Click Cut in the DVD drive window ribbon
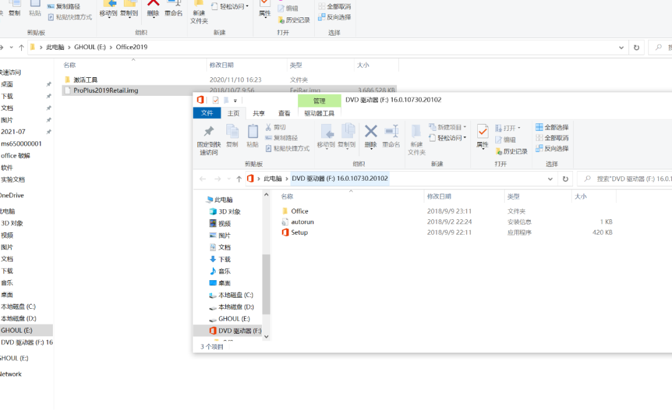The height and width of the screenshot is (411, 672). click(276, 128)
